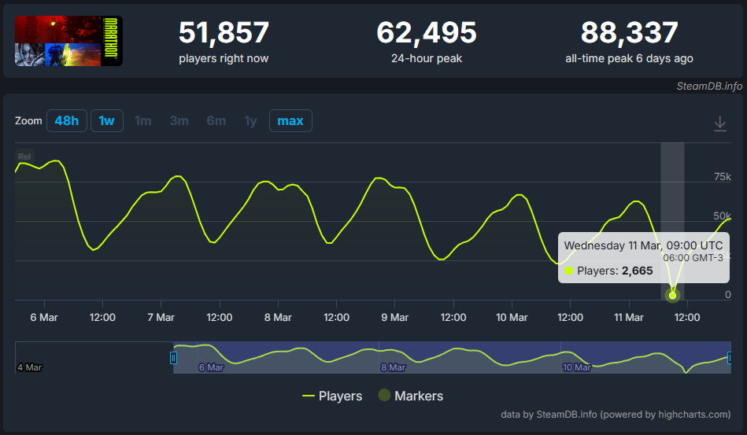The image size is (747, 435).
Task: Click the 8 Mar label in navigator
Action: click(x=393, y=367)
